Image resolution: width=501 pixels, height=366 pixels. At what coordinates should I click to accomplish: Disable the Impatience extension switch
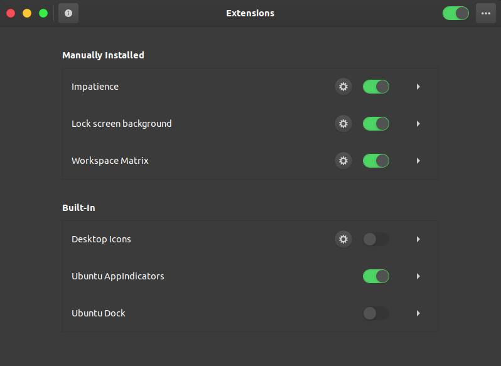[375, 87]
